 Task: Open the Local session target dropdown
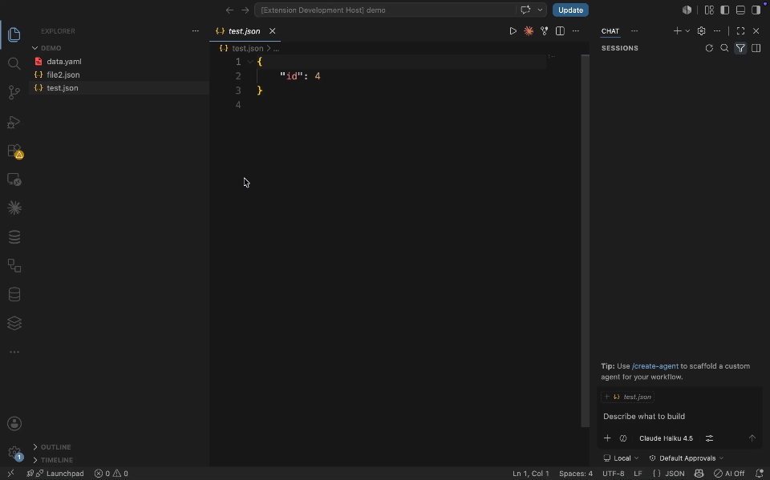click(621, 458)
